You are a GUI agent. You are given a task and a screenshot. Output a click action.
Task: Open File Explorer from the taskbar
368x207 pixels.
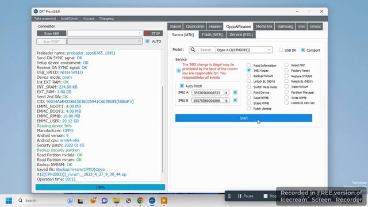tap(116, 201)
